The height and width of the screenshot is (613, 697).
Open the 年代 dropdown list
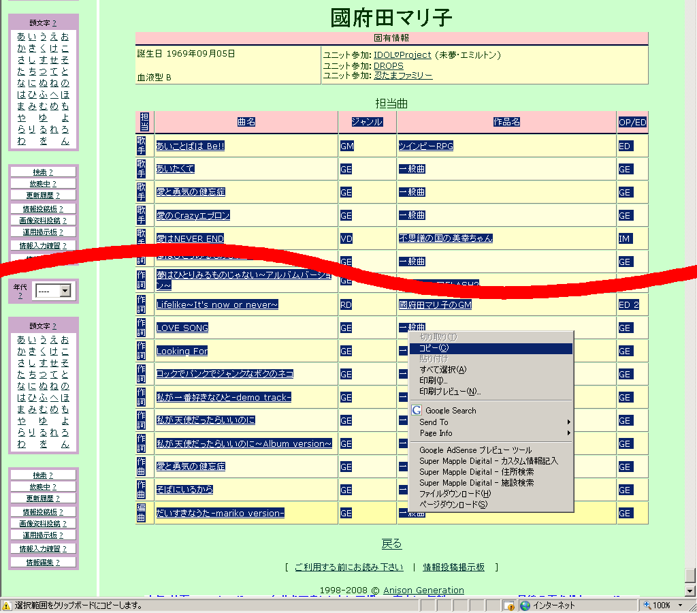click(x=65, y=291)
